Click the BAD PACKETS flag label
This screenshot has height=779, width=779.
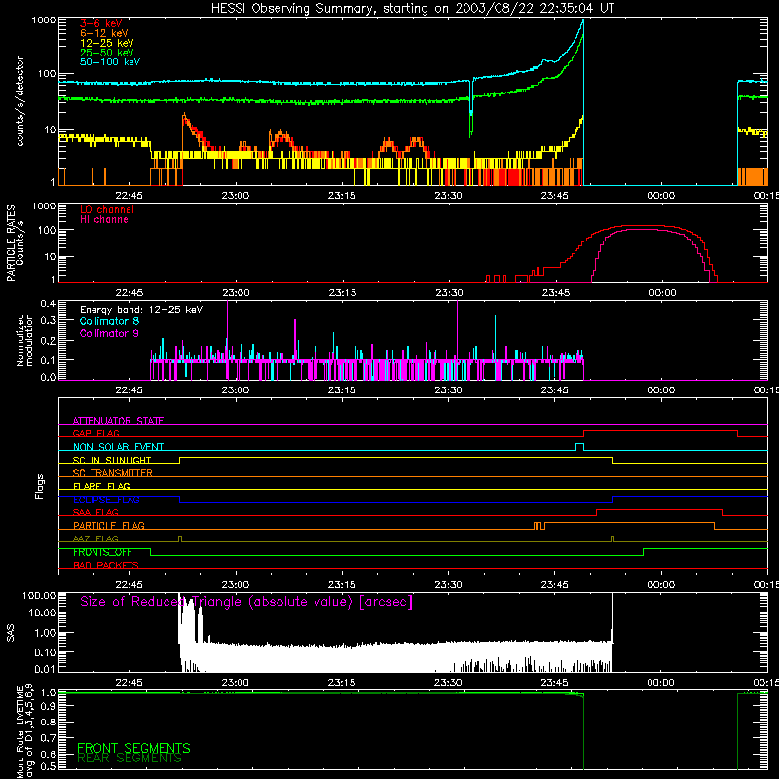(106, 565)
